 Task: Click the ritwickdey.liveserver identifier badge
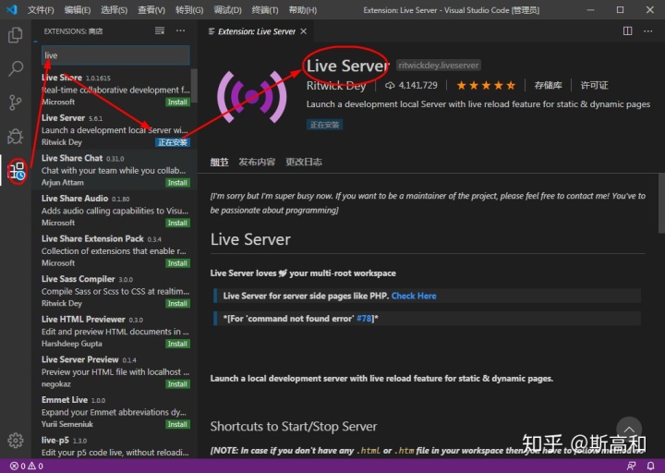click(439, 65)
